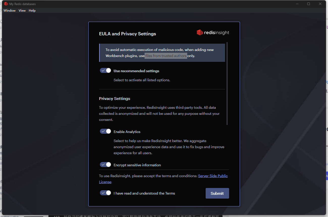This screenshot has width=328, height=217.
Task: Disable the Enable Analytics switch
Action: 105,131
